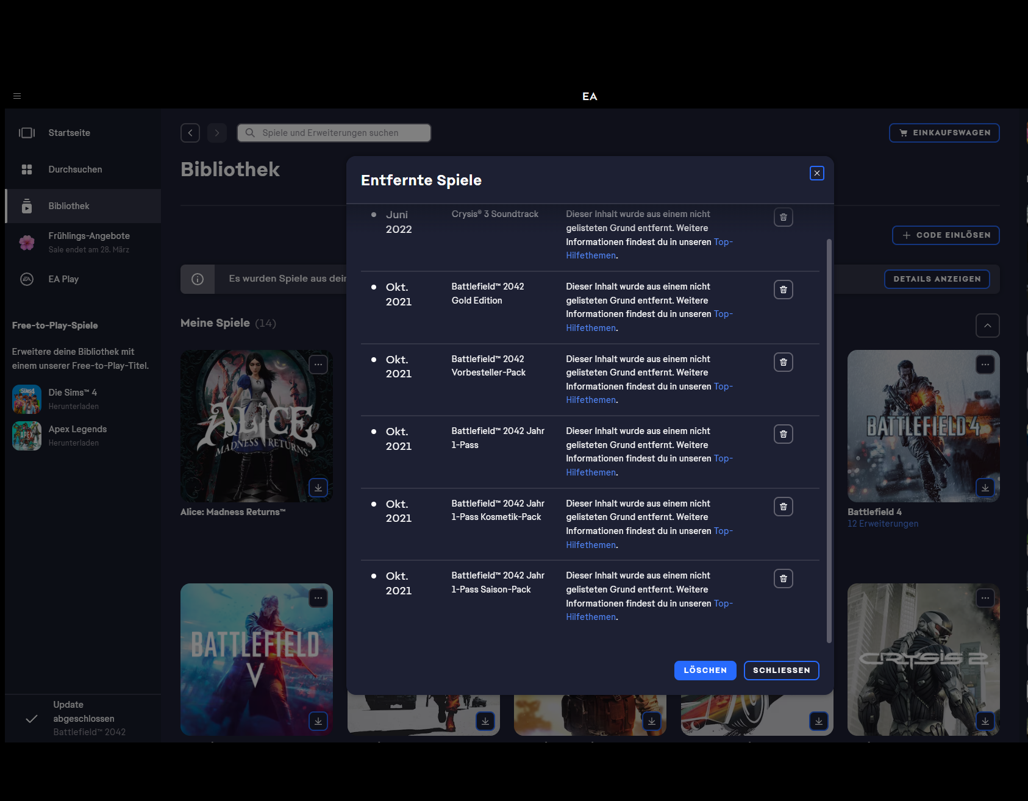The image size is (1028, 801).
Task: Open the EA Play sidebar item
Action: point(63,279)
